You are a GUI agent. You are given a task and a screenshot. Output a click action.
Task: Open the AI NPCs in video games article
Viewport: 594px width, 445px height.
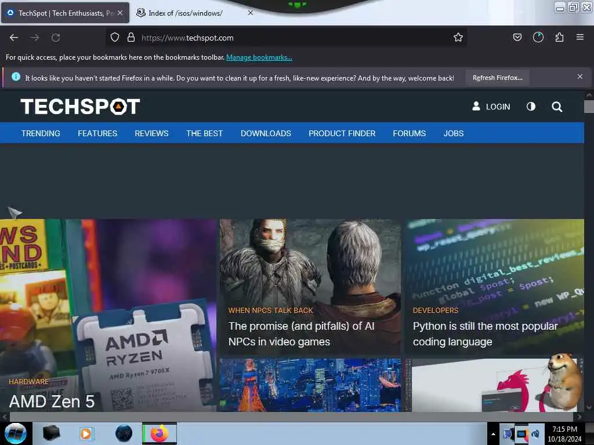click(301, 334)
